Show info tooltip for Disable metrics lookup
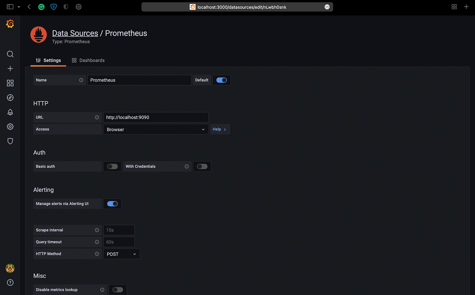475x295 pixels. pos(102,290)
